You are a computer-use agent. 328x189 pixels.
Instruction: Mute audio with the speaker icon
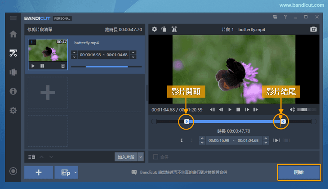pos(292,110)
